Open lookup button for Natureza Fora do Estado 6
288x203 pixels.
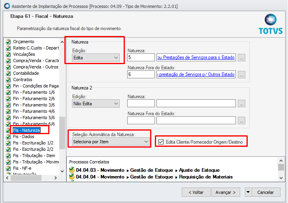pyautogui.click(x=241, y=74)
